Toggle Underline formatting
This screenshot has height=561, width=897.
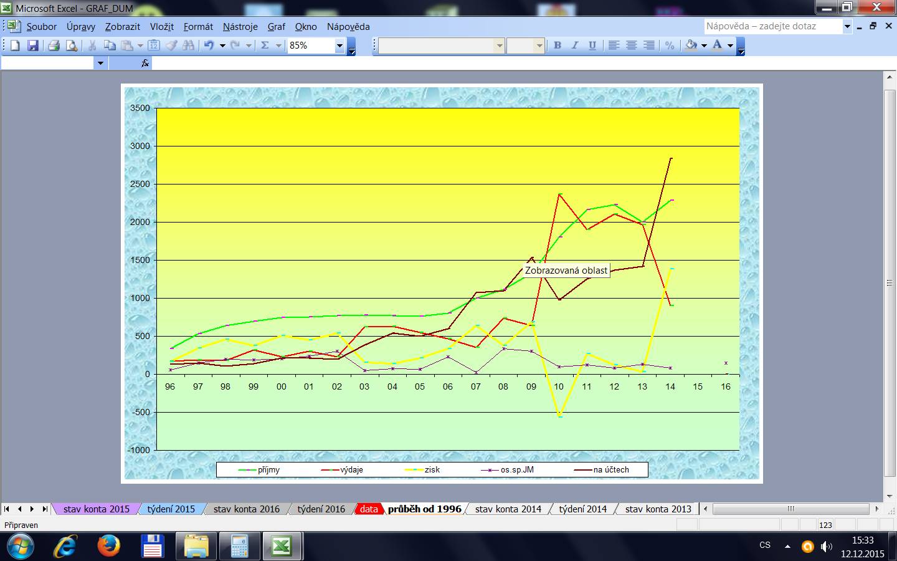click(592, 46)
